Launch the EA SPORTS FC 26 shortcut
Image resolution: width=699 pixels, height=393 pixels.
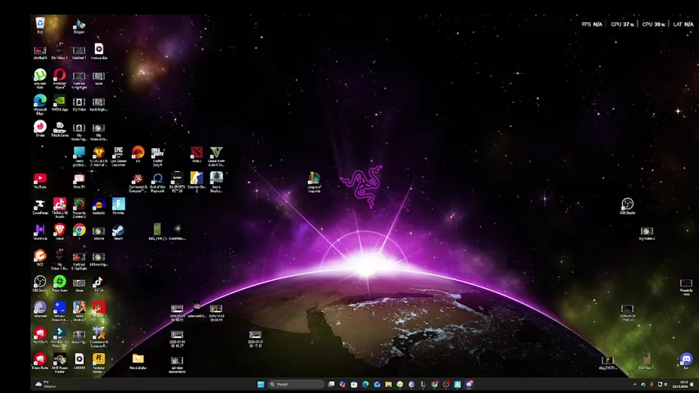(177, 183)
